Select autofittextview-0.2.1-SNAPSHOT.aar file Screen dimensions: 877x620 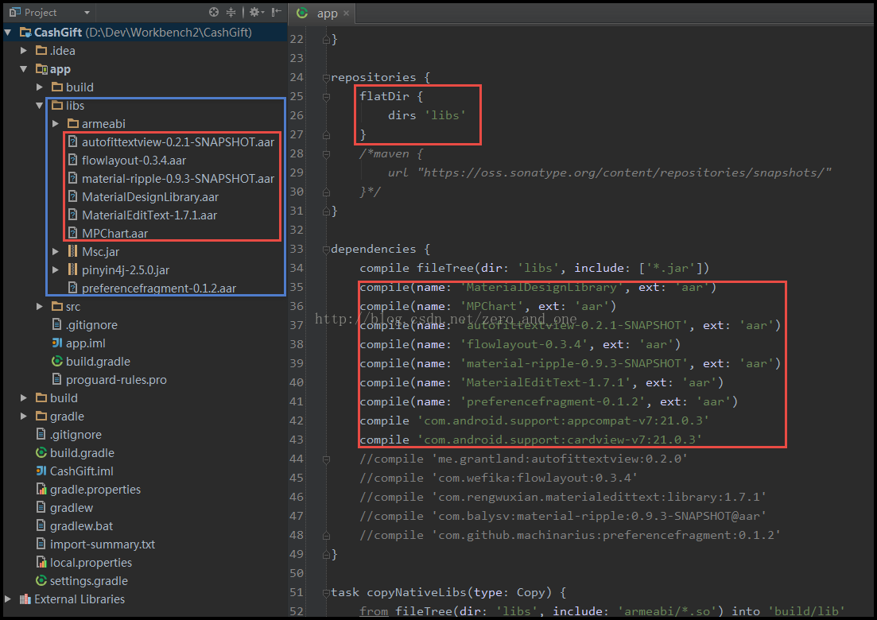[x=178, y=142]
